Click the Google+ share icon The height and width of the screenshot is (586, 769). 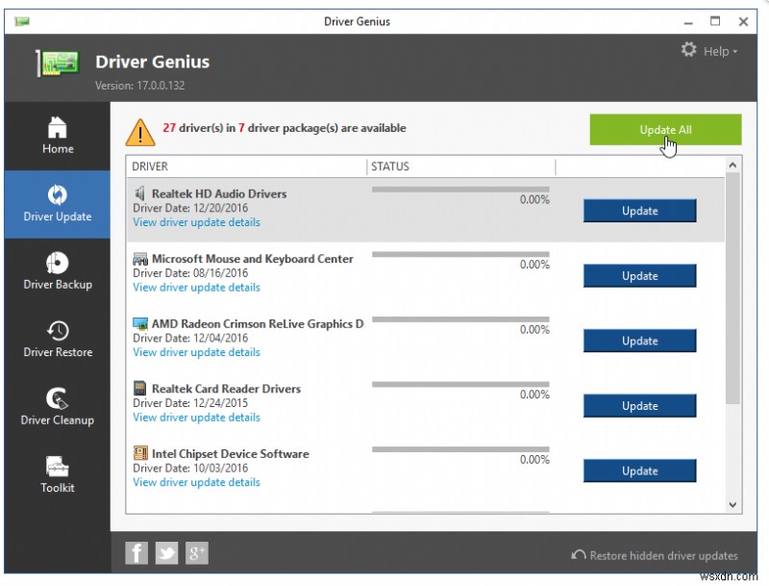pos(197,552)
